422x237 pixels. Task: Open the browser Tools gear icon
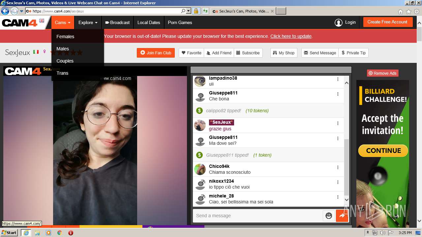417,12
